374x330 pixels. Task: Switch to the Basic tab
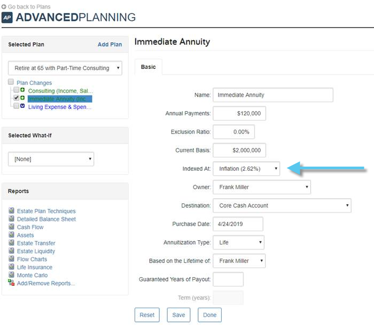click(149, 67)
